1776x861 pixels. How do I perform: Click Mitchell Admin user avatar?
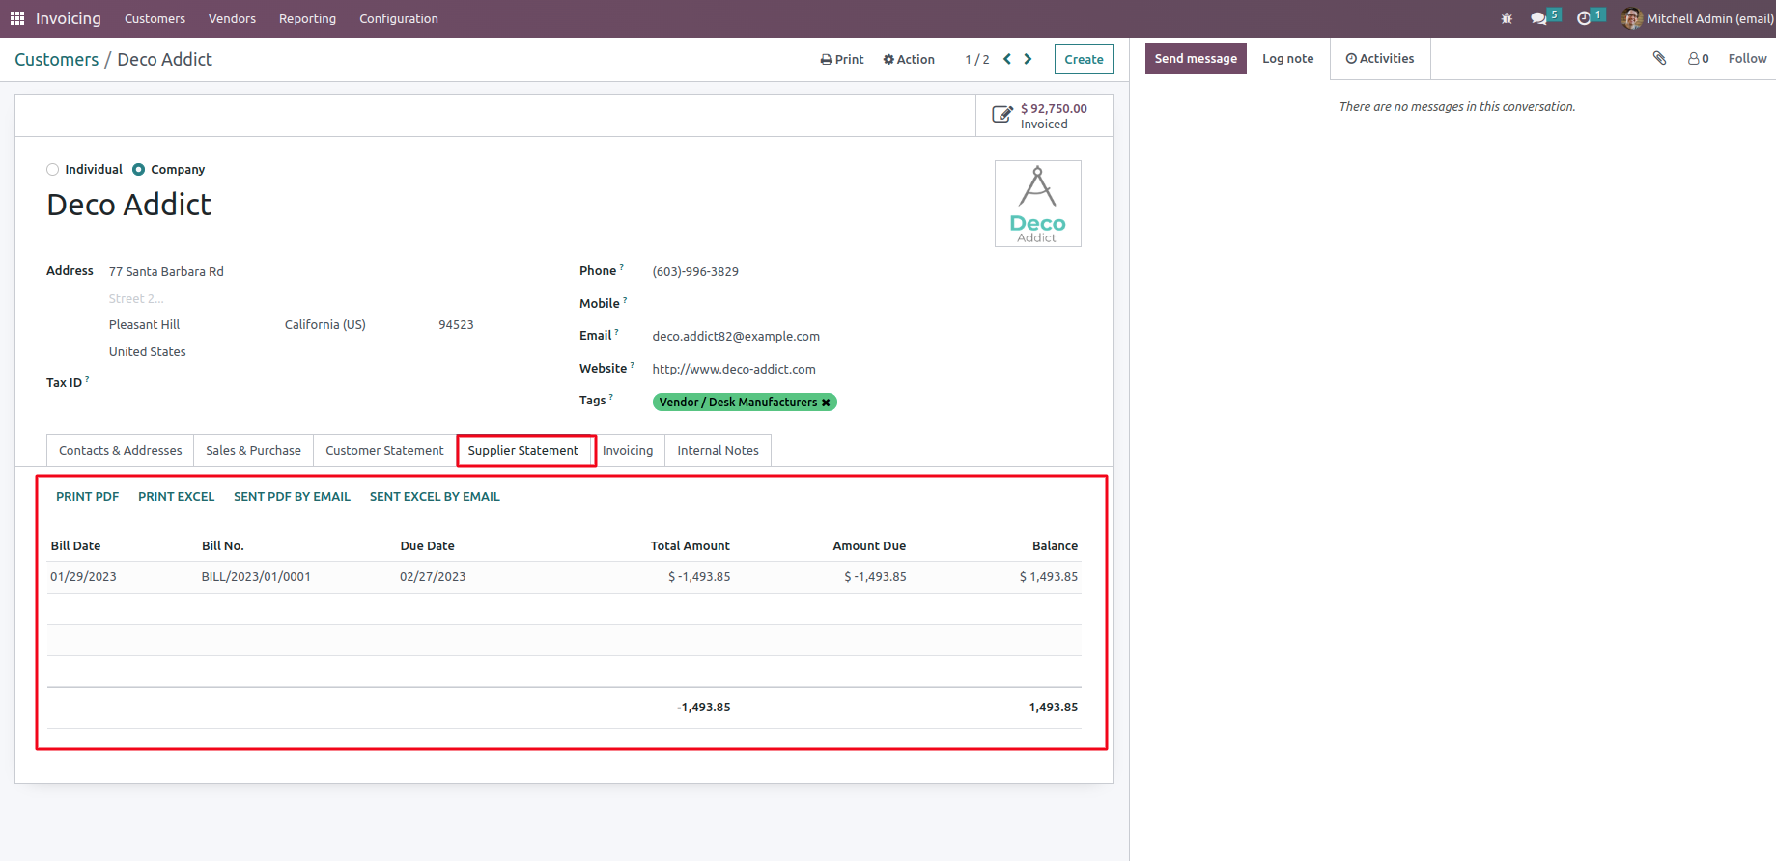(1632, 18)
